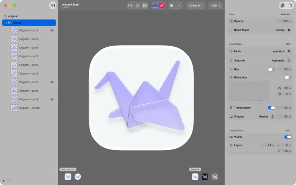Click the Translucency icon

(x=231, y=108)
